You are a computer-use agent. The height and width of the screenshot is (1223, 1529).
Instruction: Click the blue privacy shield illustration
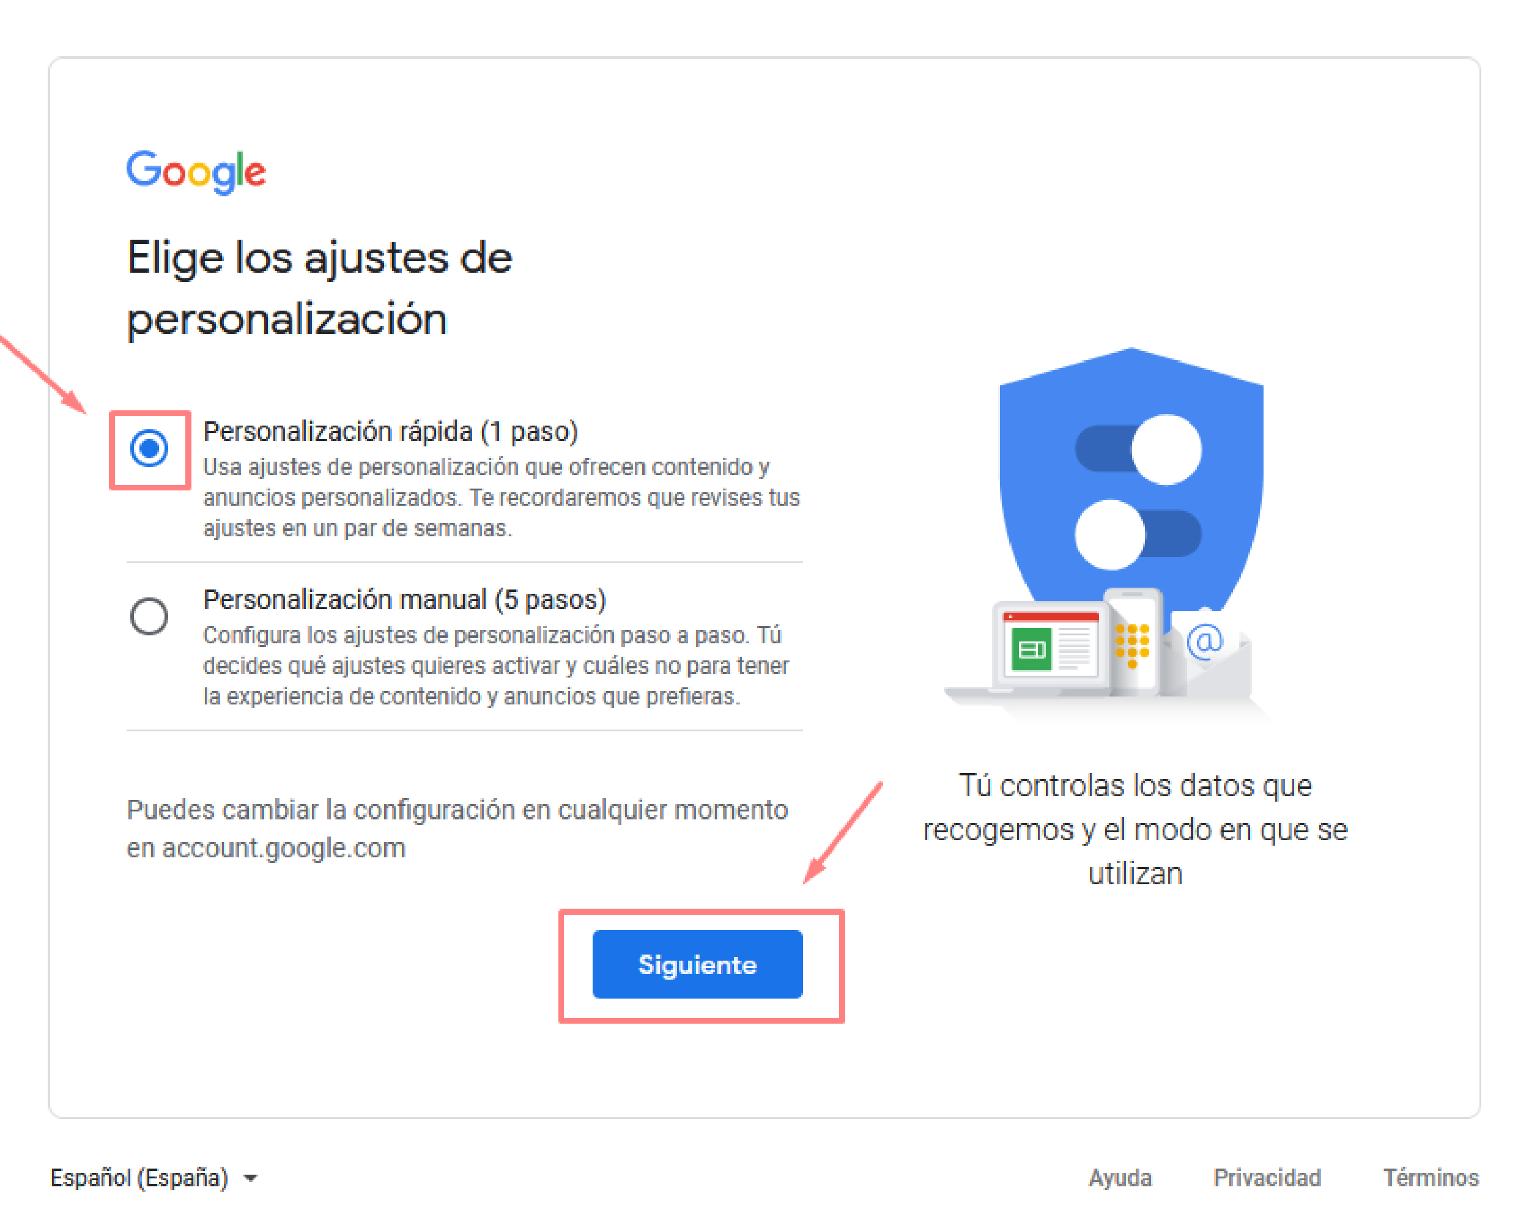tap(1130, 482)
